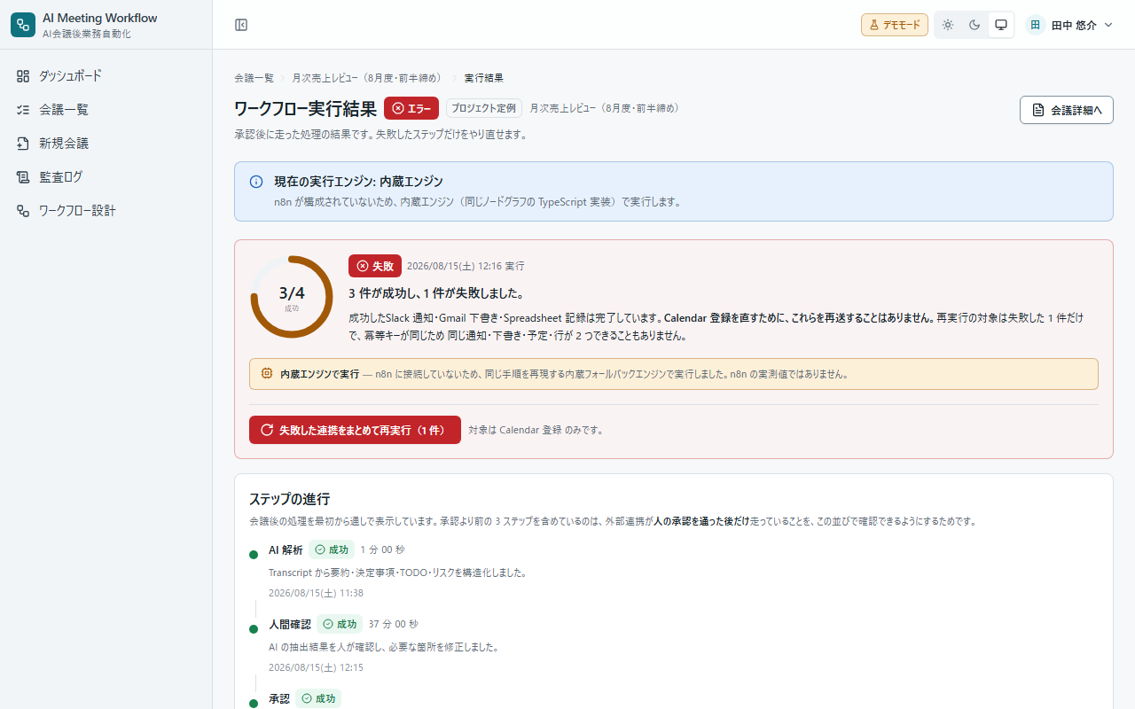The image size is (1135, 709).
Task: Click the 田 user avatar
Action: click(1035, 25)
